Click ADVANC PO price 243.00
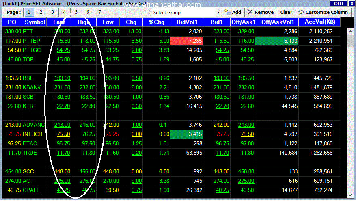Viewport: 356px width, 201px height. [x=13, y=125]
